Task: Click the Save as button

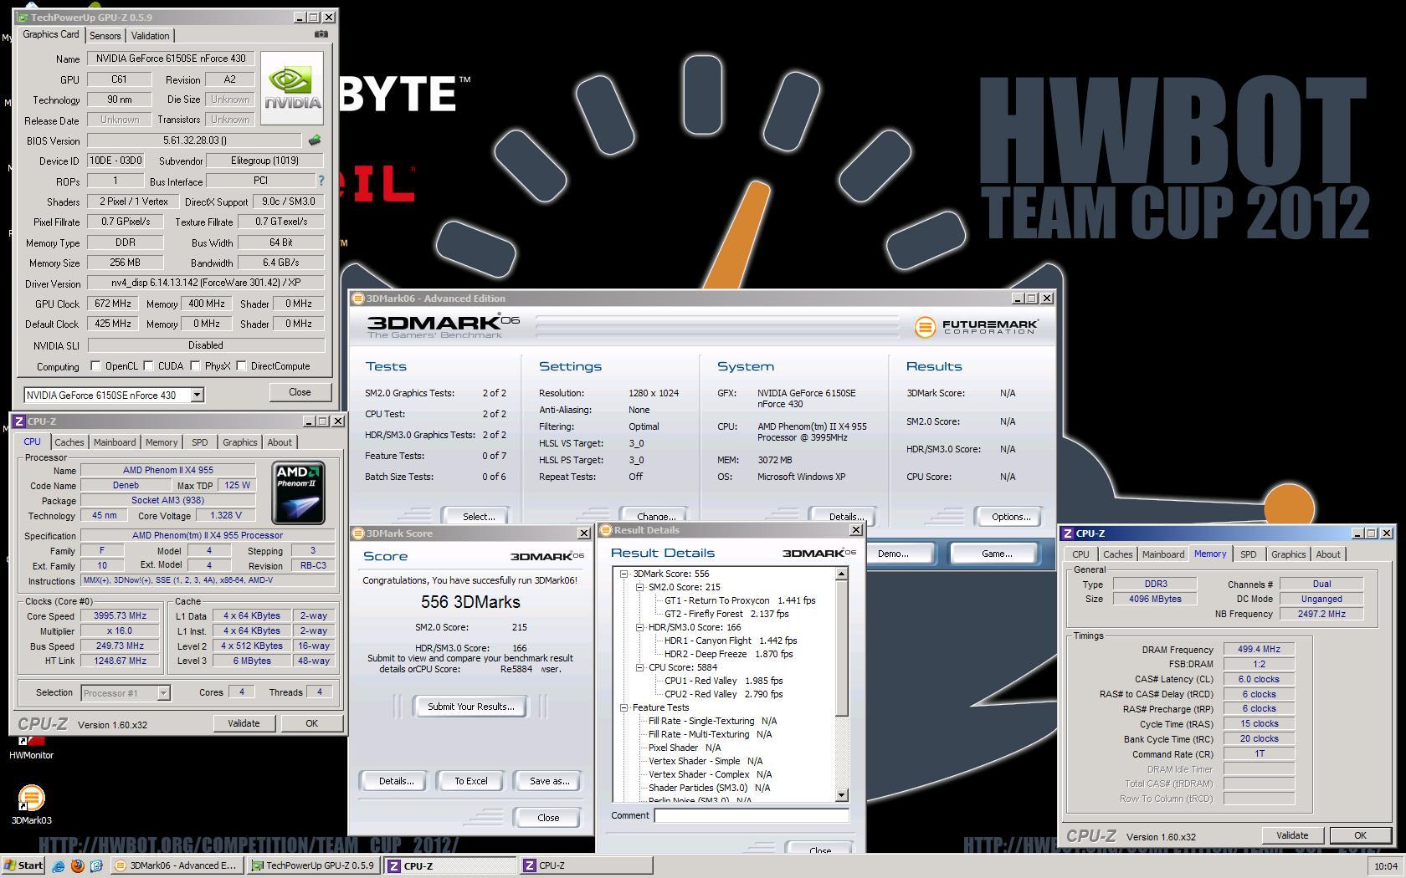Action: pyautogui.click(x=549, y=781)
